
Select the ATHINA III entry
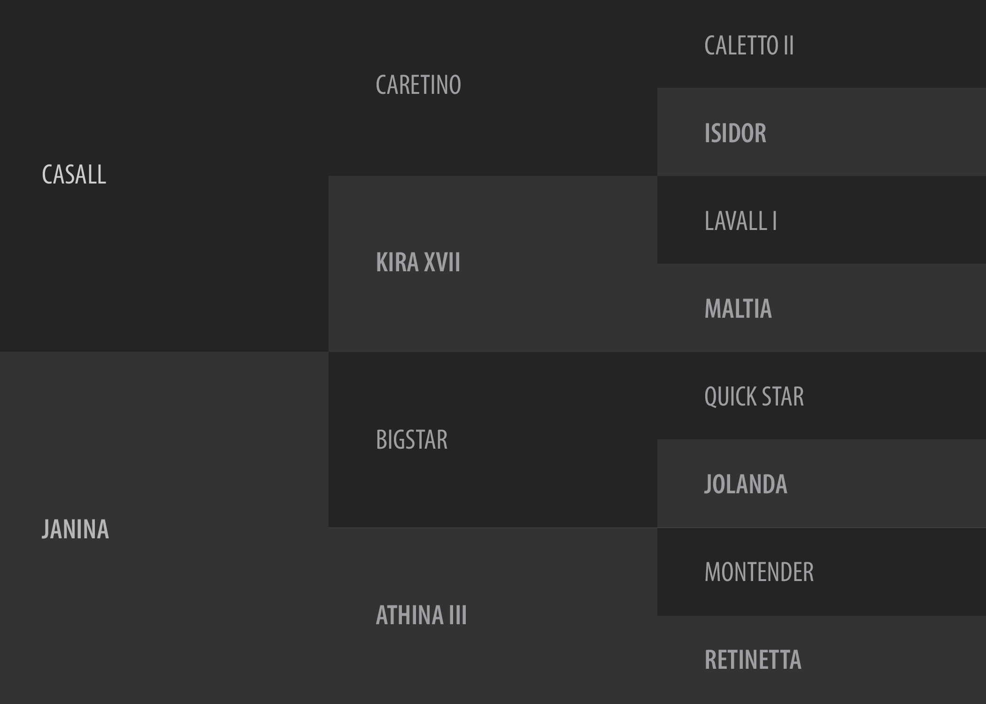pyautogui.click(x=421, y=615)
